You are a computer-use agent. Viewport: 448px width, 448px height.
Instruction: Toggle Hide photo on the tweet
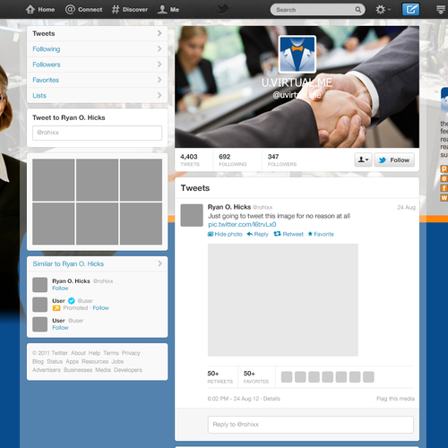point(225,234)
